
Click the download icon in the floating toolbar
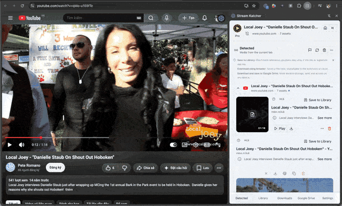pyautogui.click(x=275, y=173)
